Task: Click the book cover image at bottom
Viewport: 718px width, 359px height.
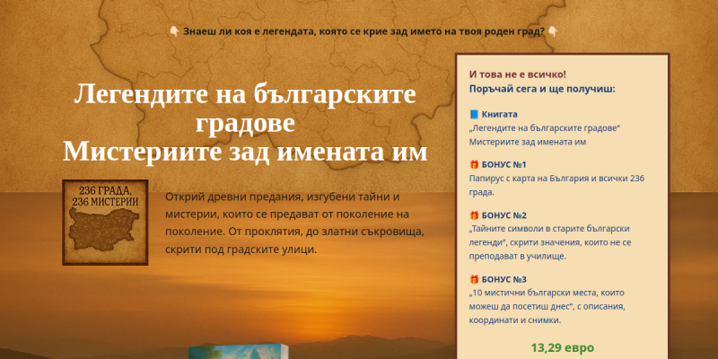Action: tap(239, 351)
